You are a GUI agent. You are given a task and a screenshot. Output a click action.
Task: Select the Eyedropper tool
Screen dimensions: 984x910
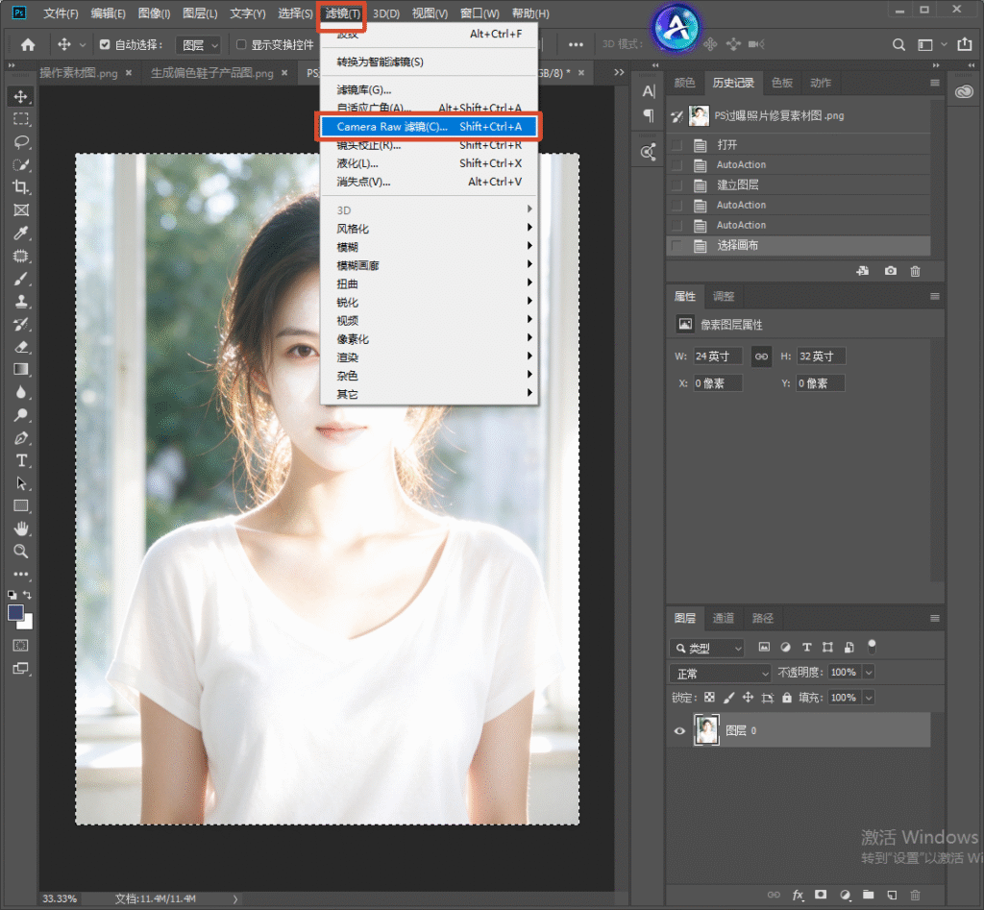[21, 233]
